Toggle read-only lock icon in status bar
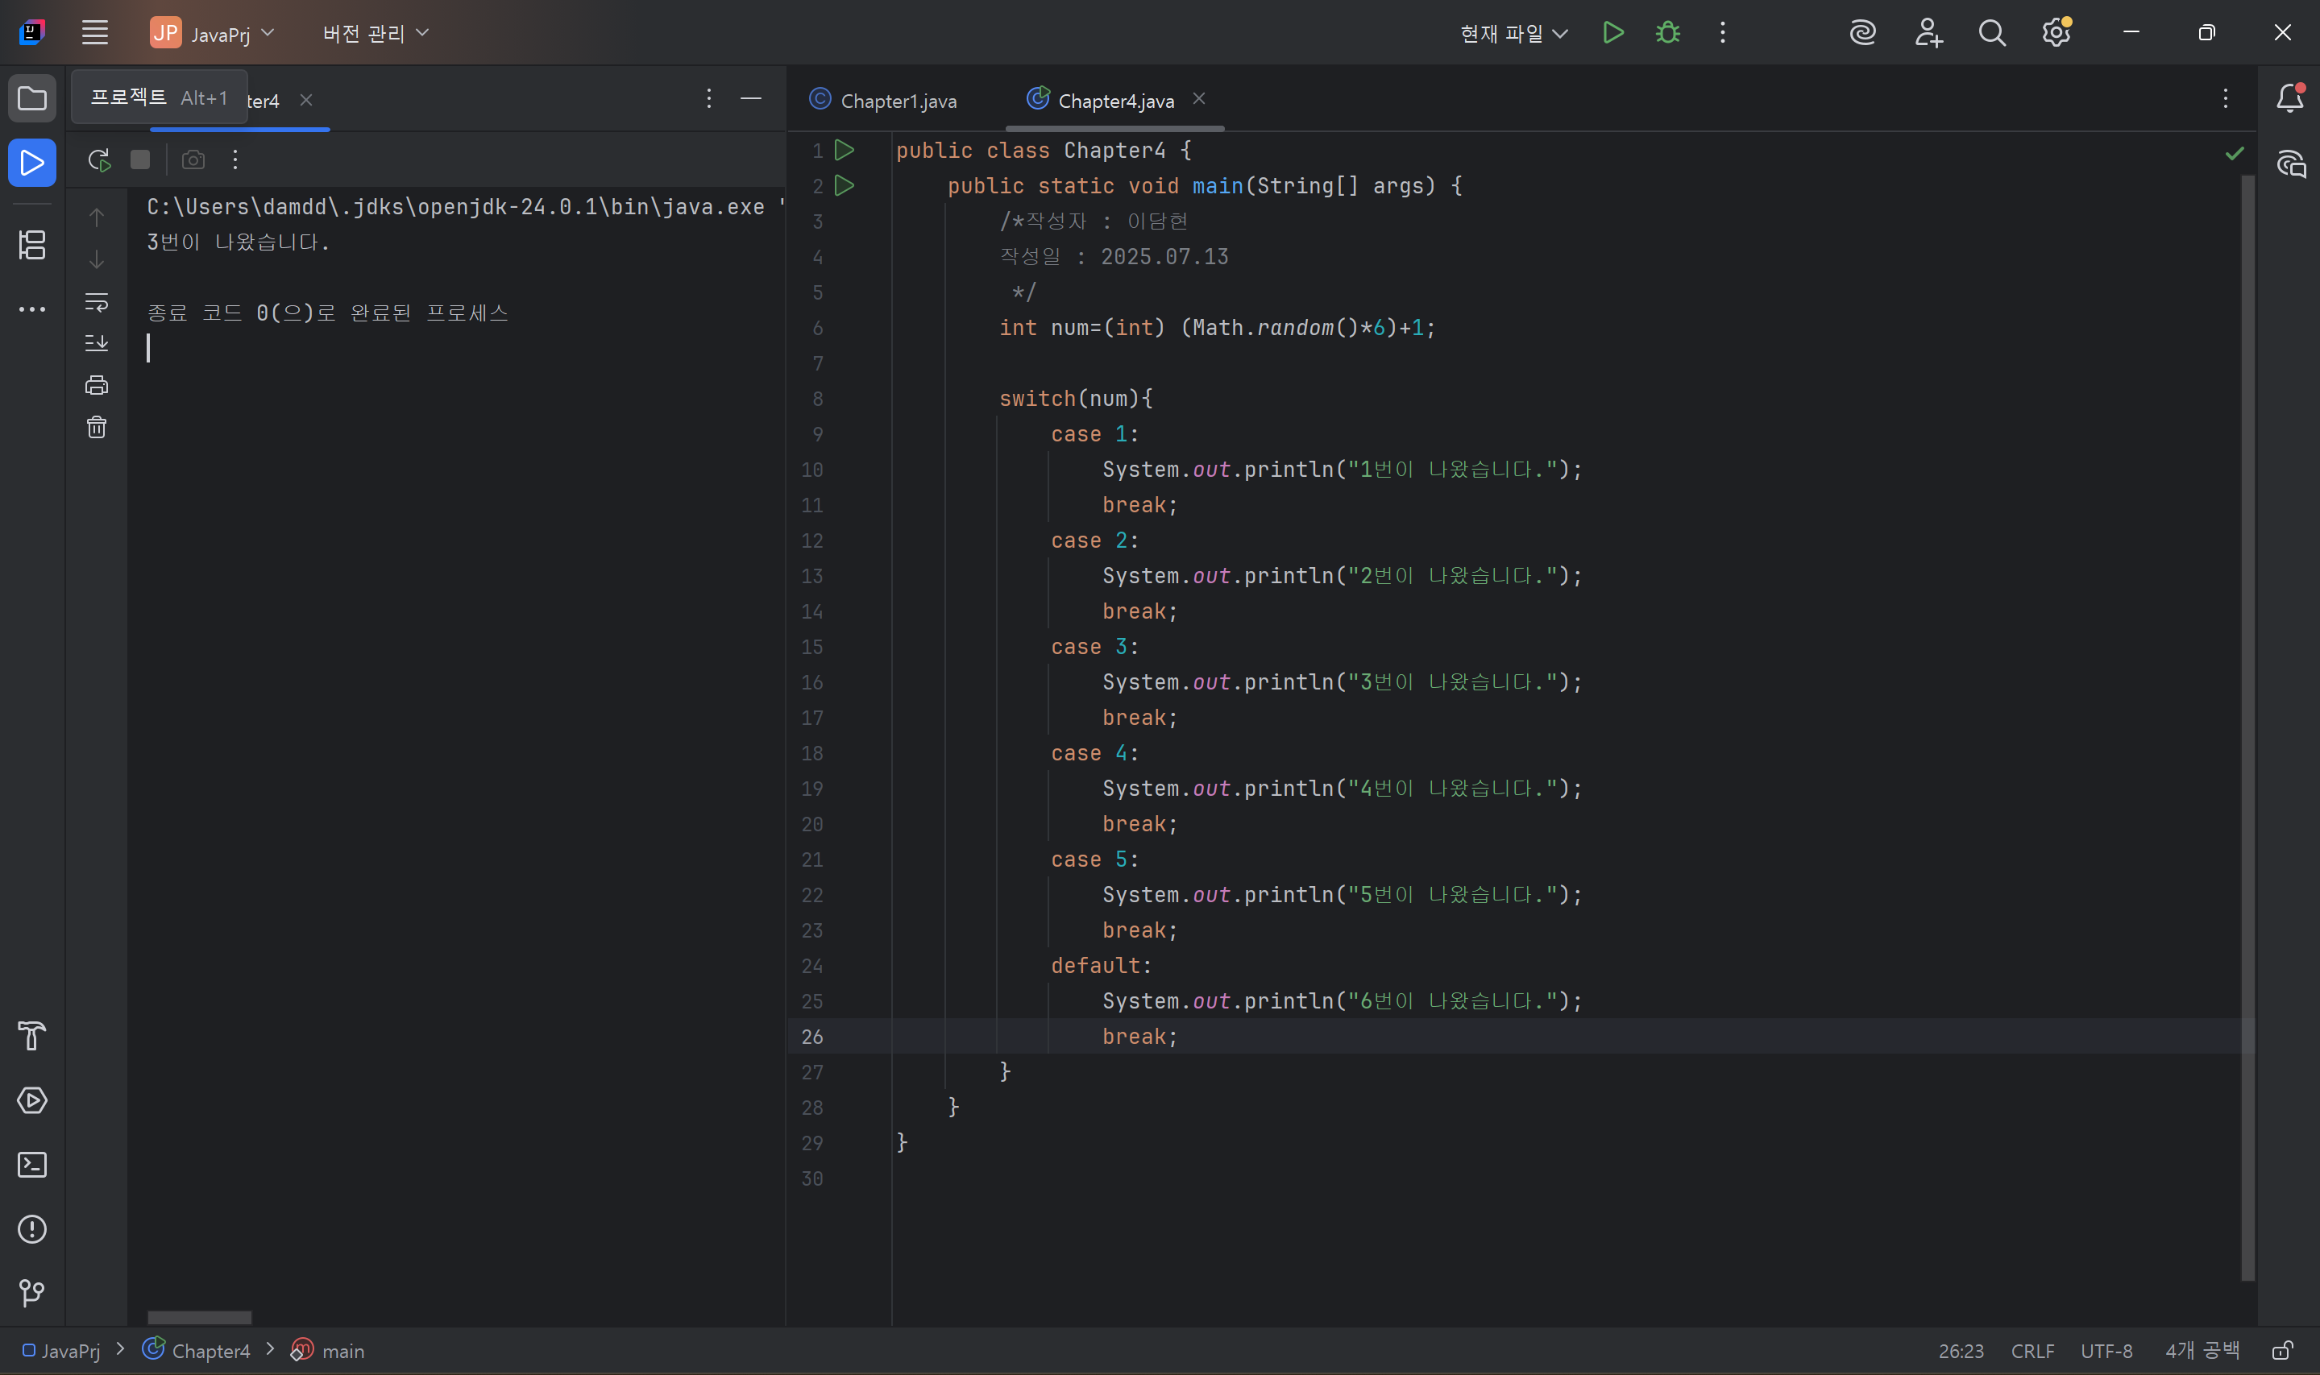 pyautogui.click(x=2282, y=1351)
